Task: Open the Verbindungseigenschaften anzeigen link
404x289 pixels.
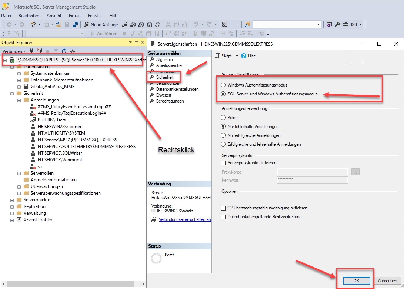Action: pyautogui.click(x=185, y=219)
